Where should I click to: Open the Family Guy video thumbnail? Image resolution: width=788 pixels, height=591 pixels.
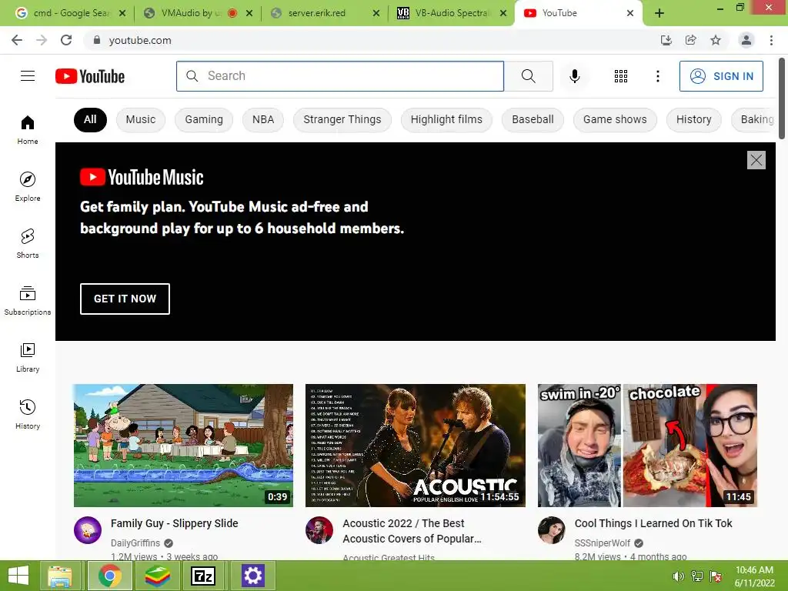(183, 446)
